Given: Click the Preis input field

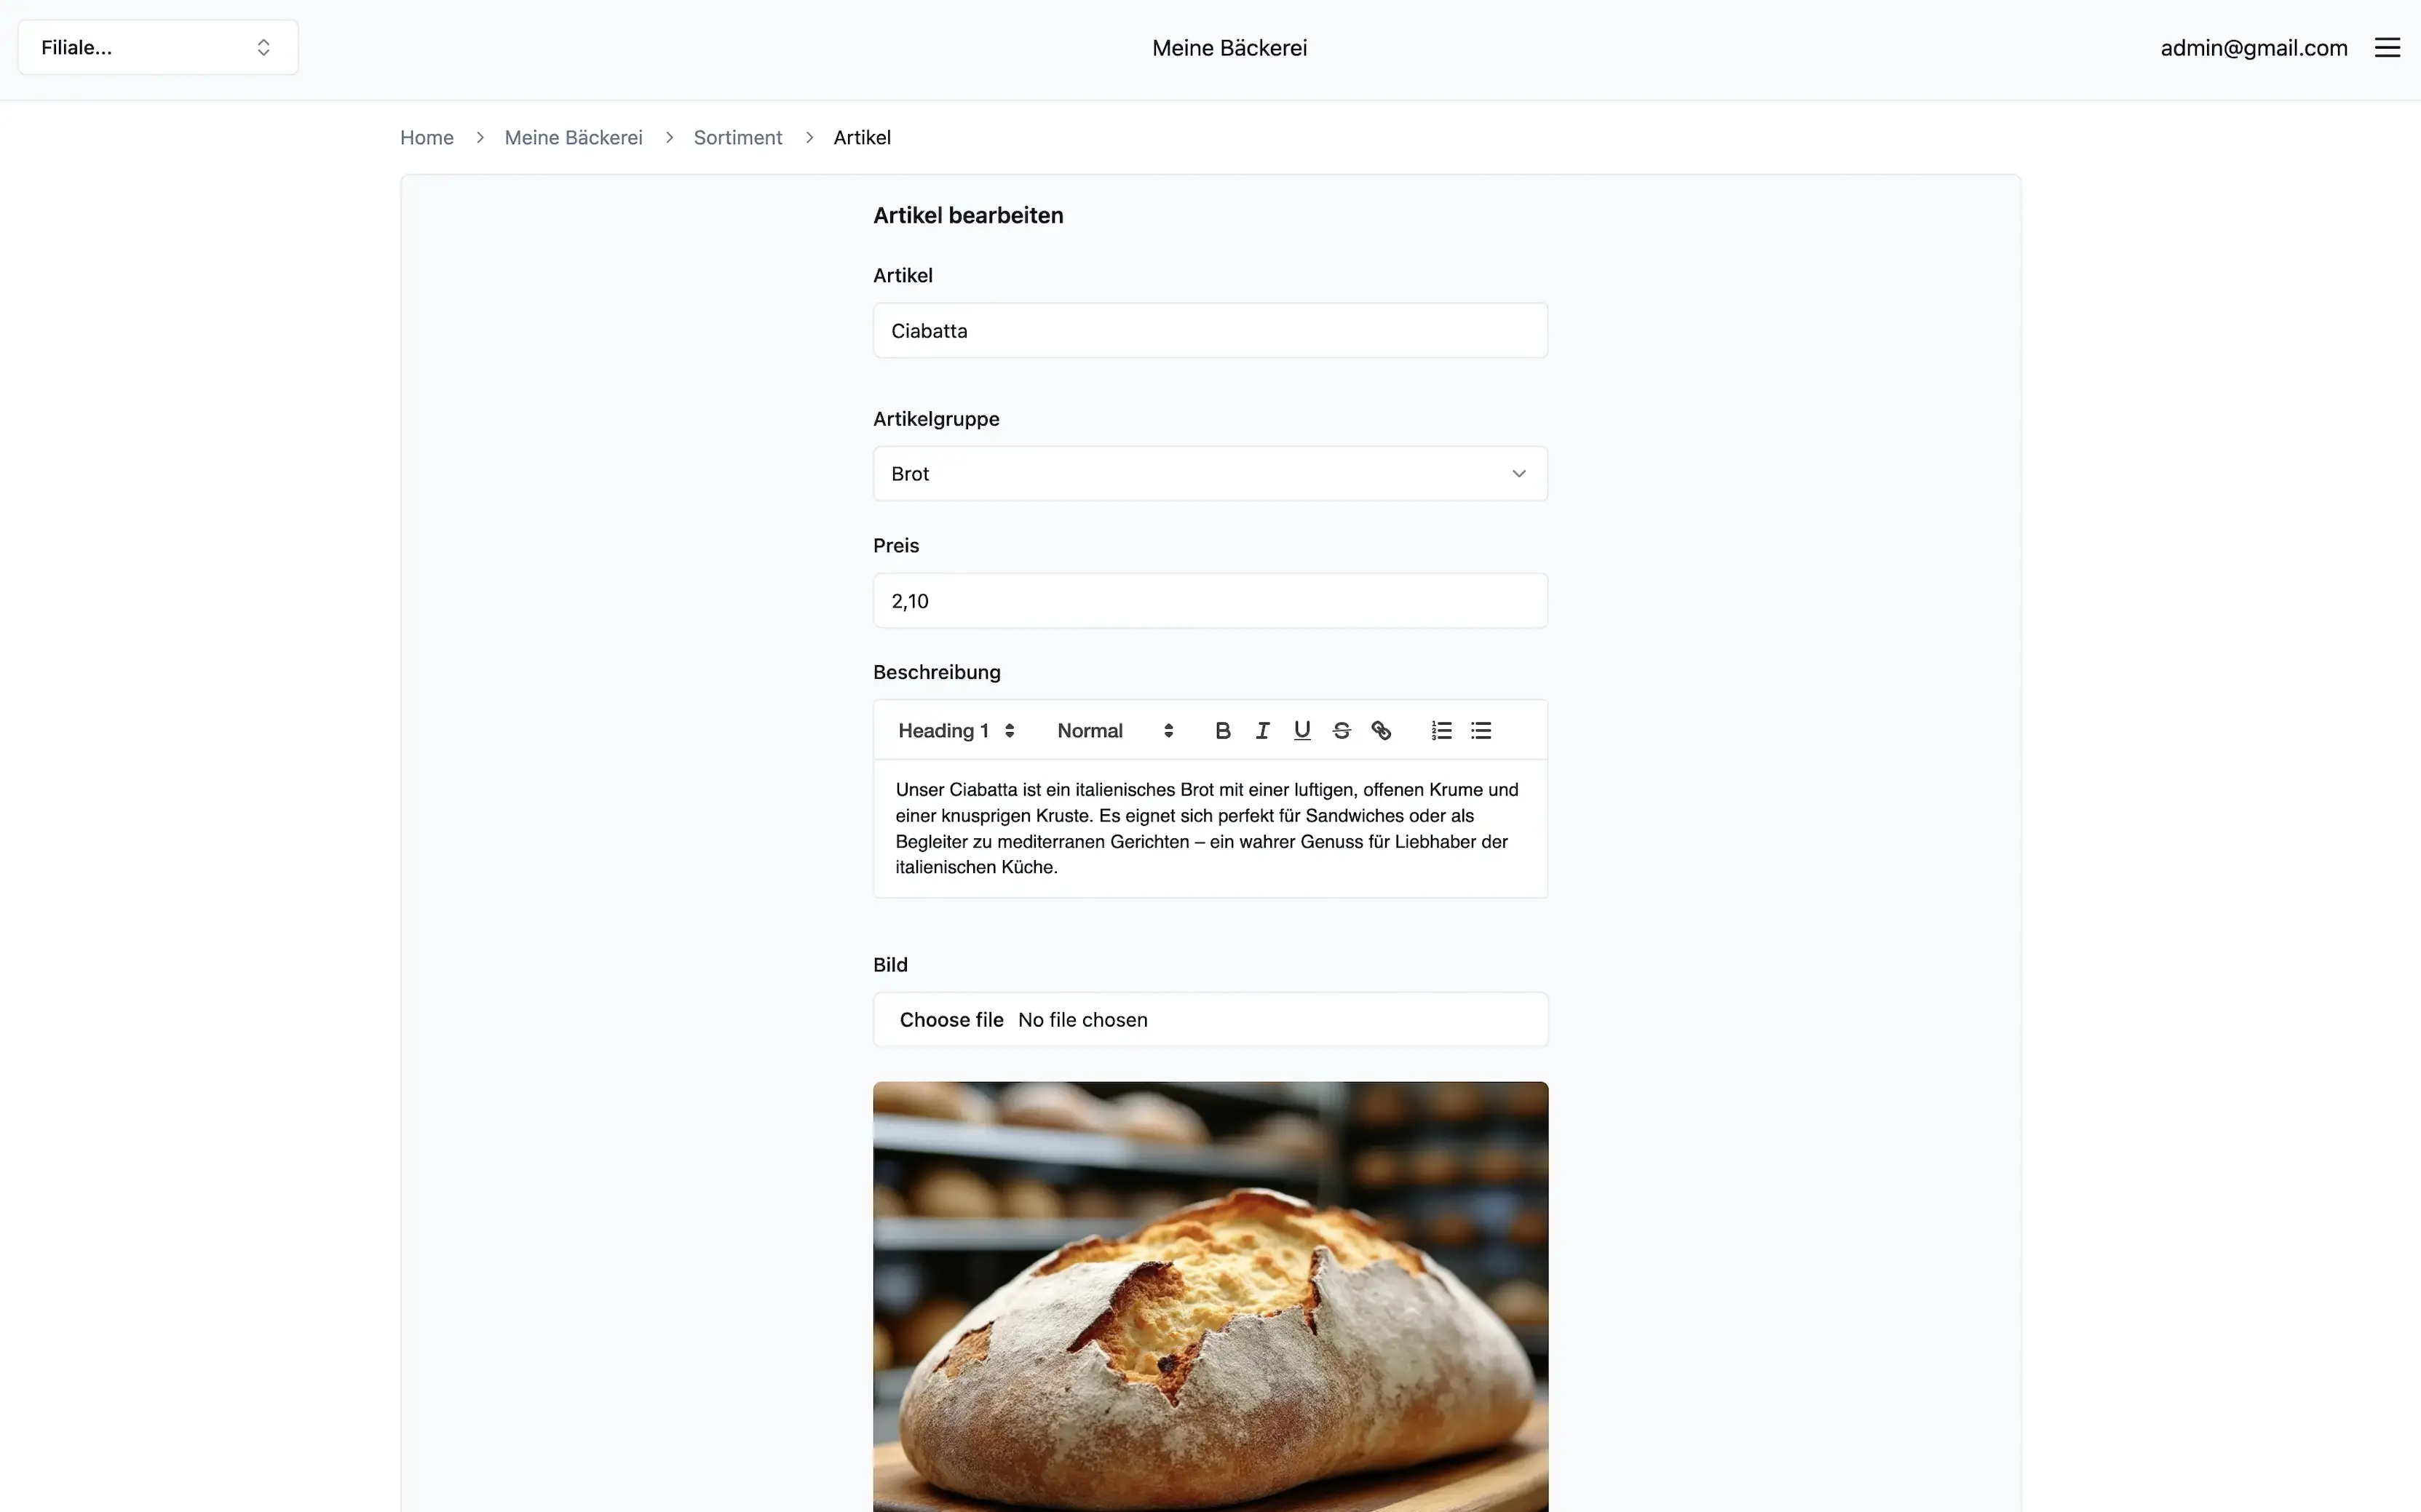Looking at the screenshot, I should (x=1210, y=600).
